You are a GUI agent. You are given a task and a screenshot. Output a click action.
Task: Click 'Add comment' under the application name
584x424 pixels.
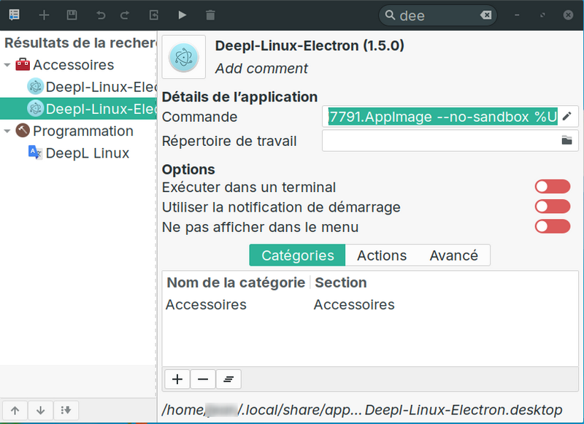[x=261, y=69]
